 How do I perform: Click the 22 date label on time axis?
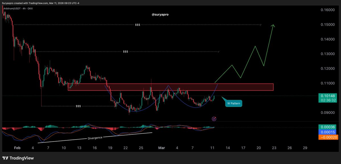click(126, 148)
